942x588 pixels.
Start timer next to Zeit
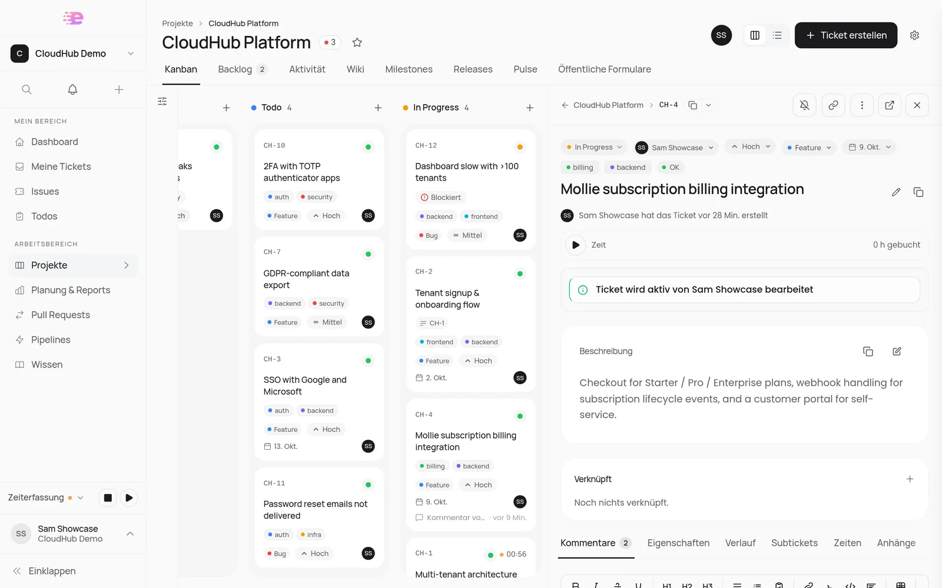pyautogui.click(x=575, y=245)
